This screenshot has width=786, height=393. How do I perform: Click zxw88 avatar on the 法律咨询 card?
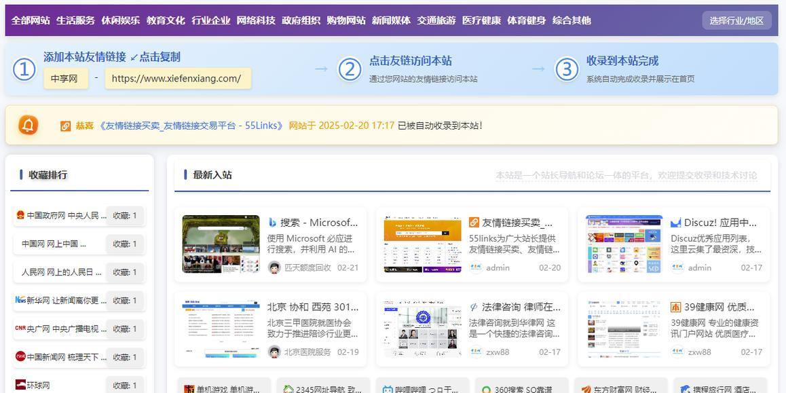(x=476, y=352)
